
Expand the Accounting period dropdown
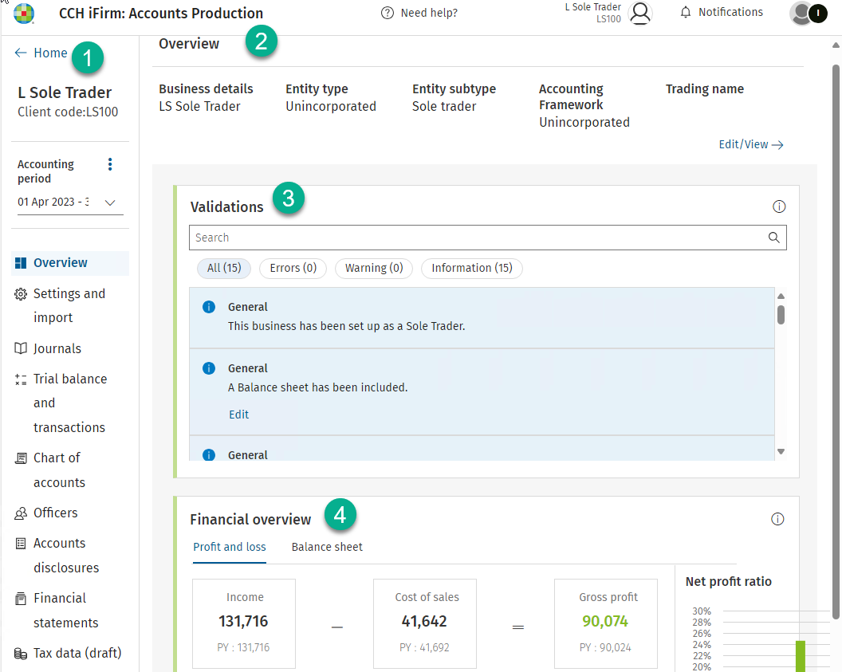pos(110,202)
